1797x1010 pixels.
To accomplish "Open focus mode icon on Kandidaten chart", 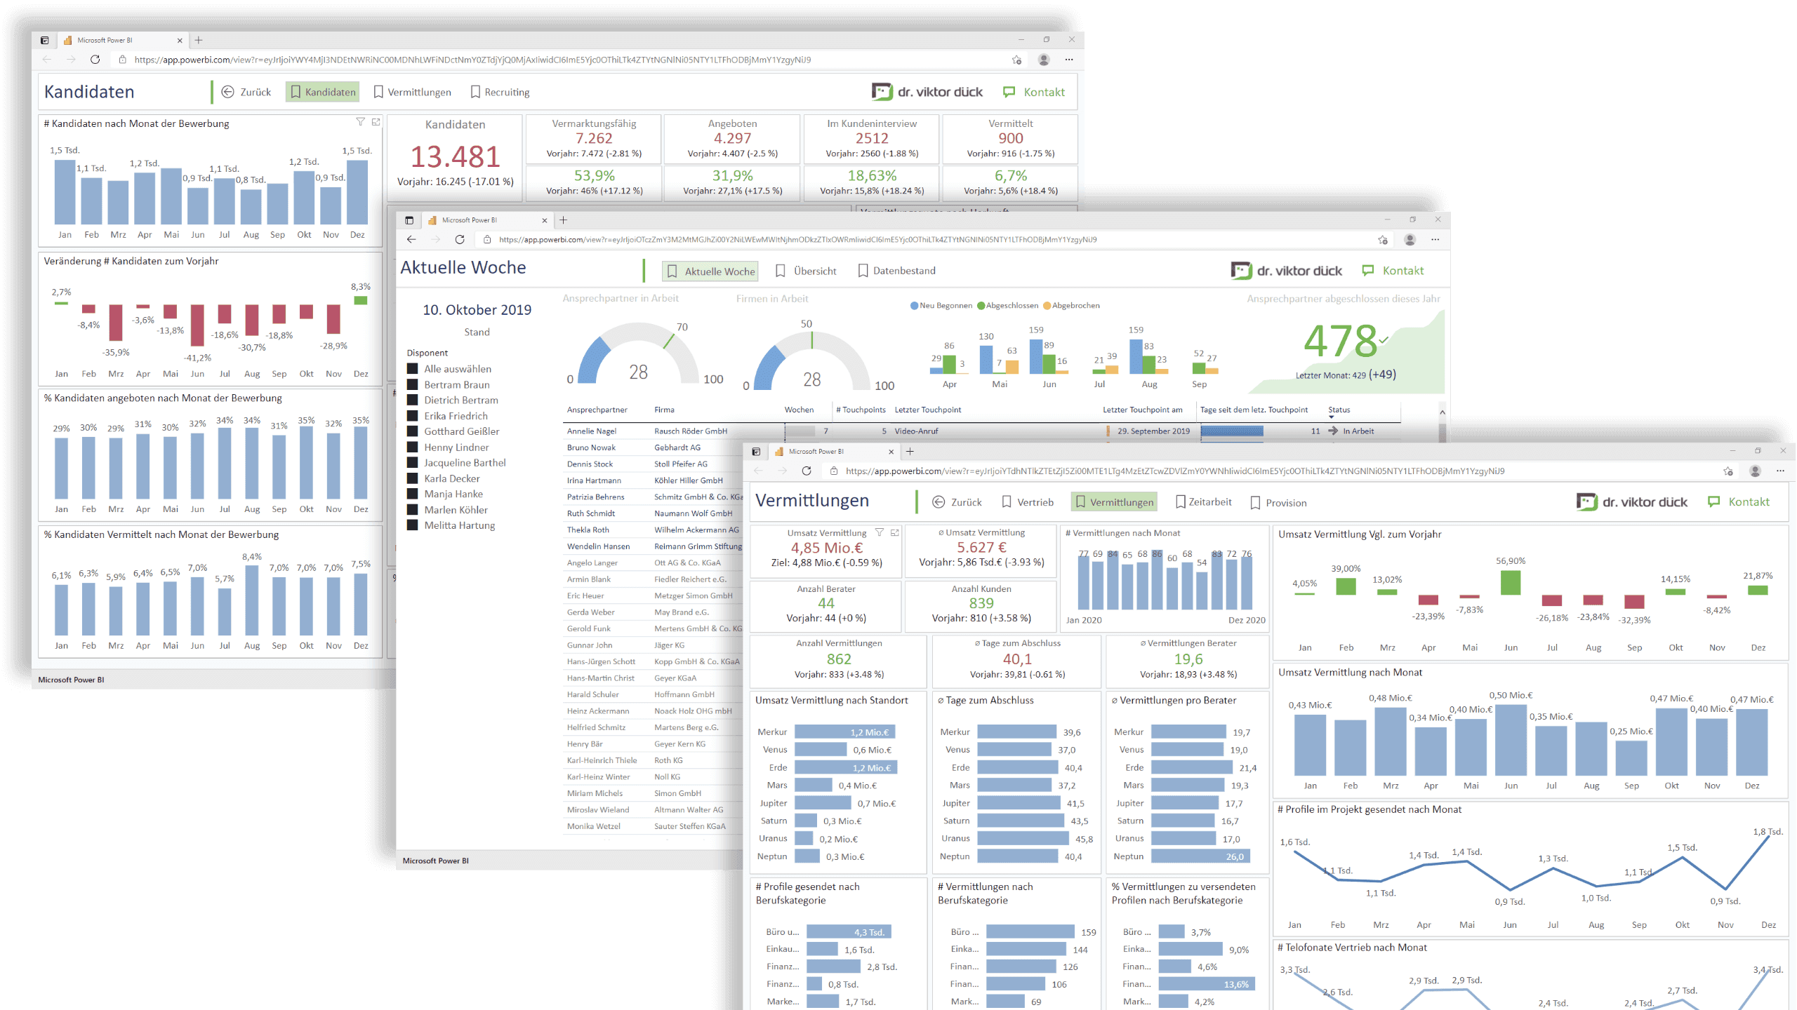I will 376,122.
